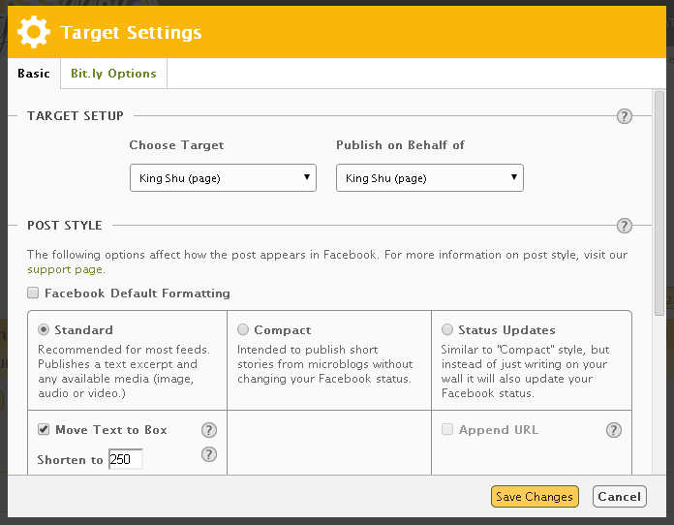Open help for Post Style section

625,226
